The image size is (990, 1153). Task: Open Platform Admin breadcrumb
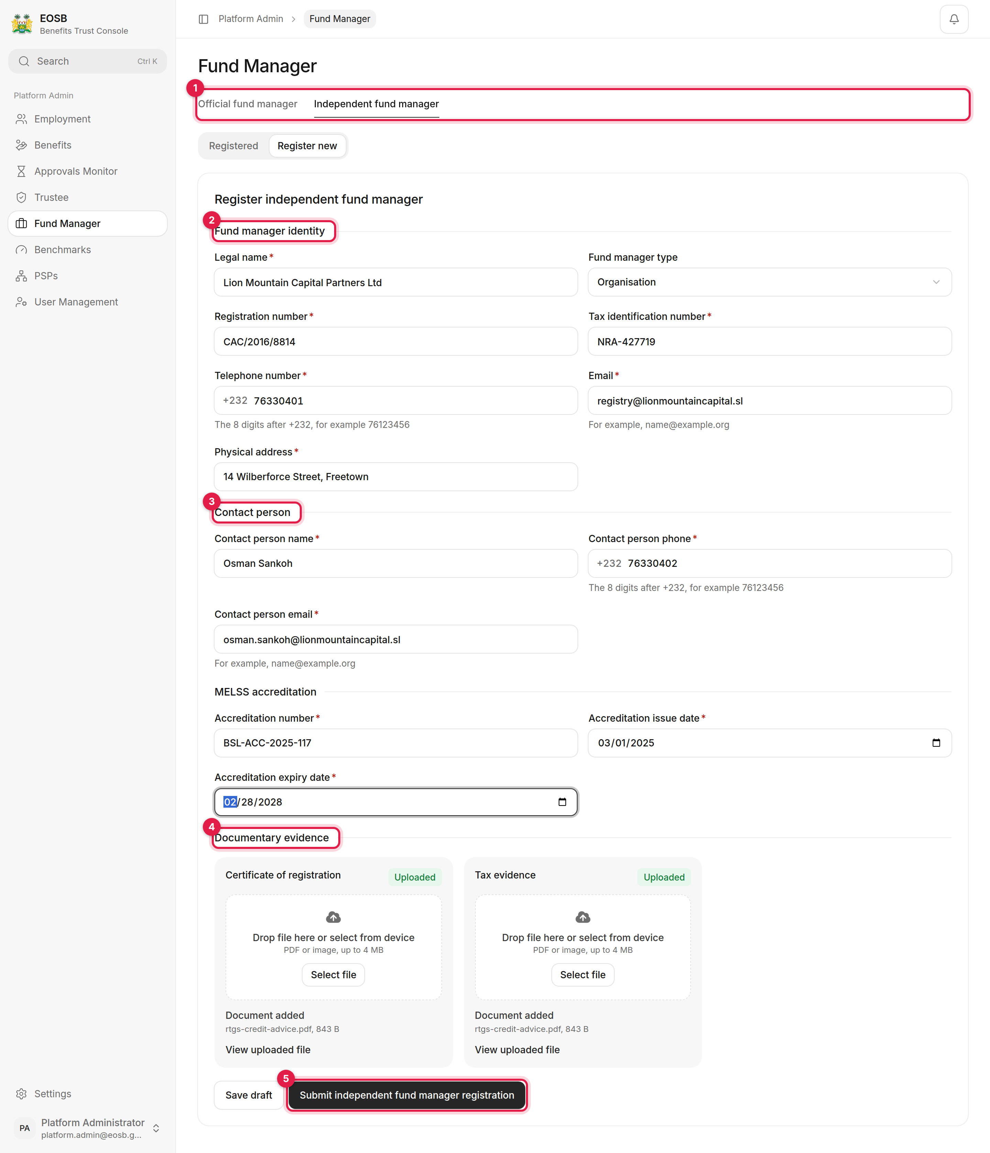click(x=251, y=19)
